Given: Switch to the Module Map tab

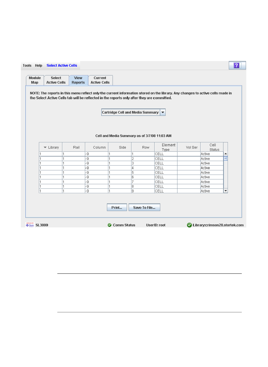Looking at the screenshot, I should pos(35,80).
